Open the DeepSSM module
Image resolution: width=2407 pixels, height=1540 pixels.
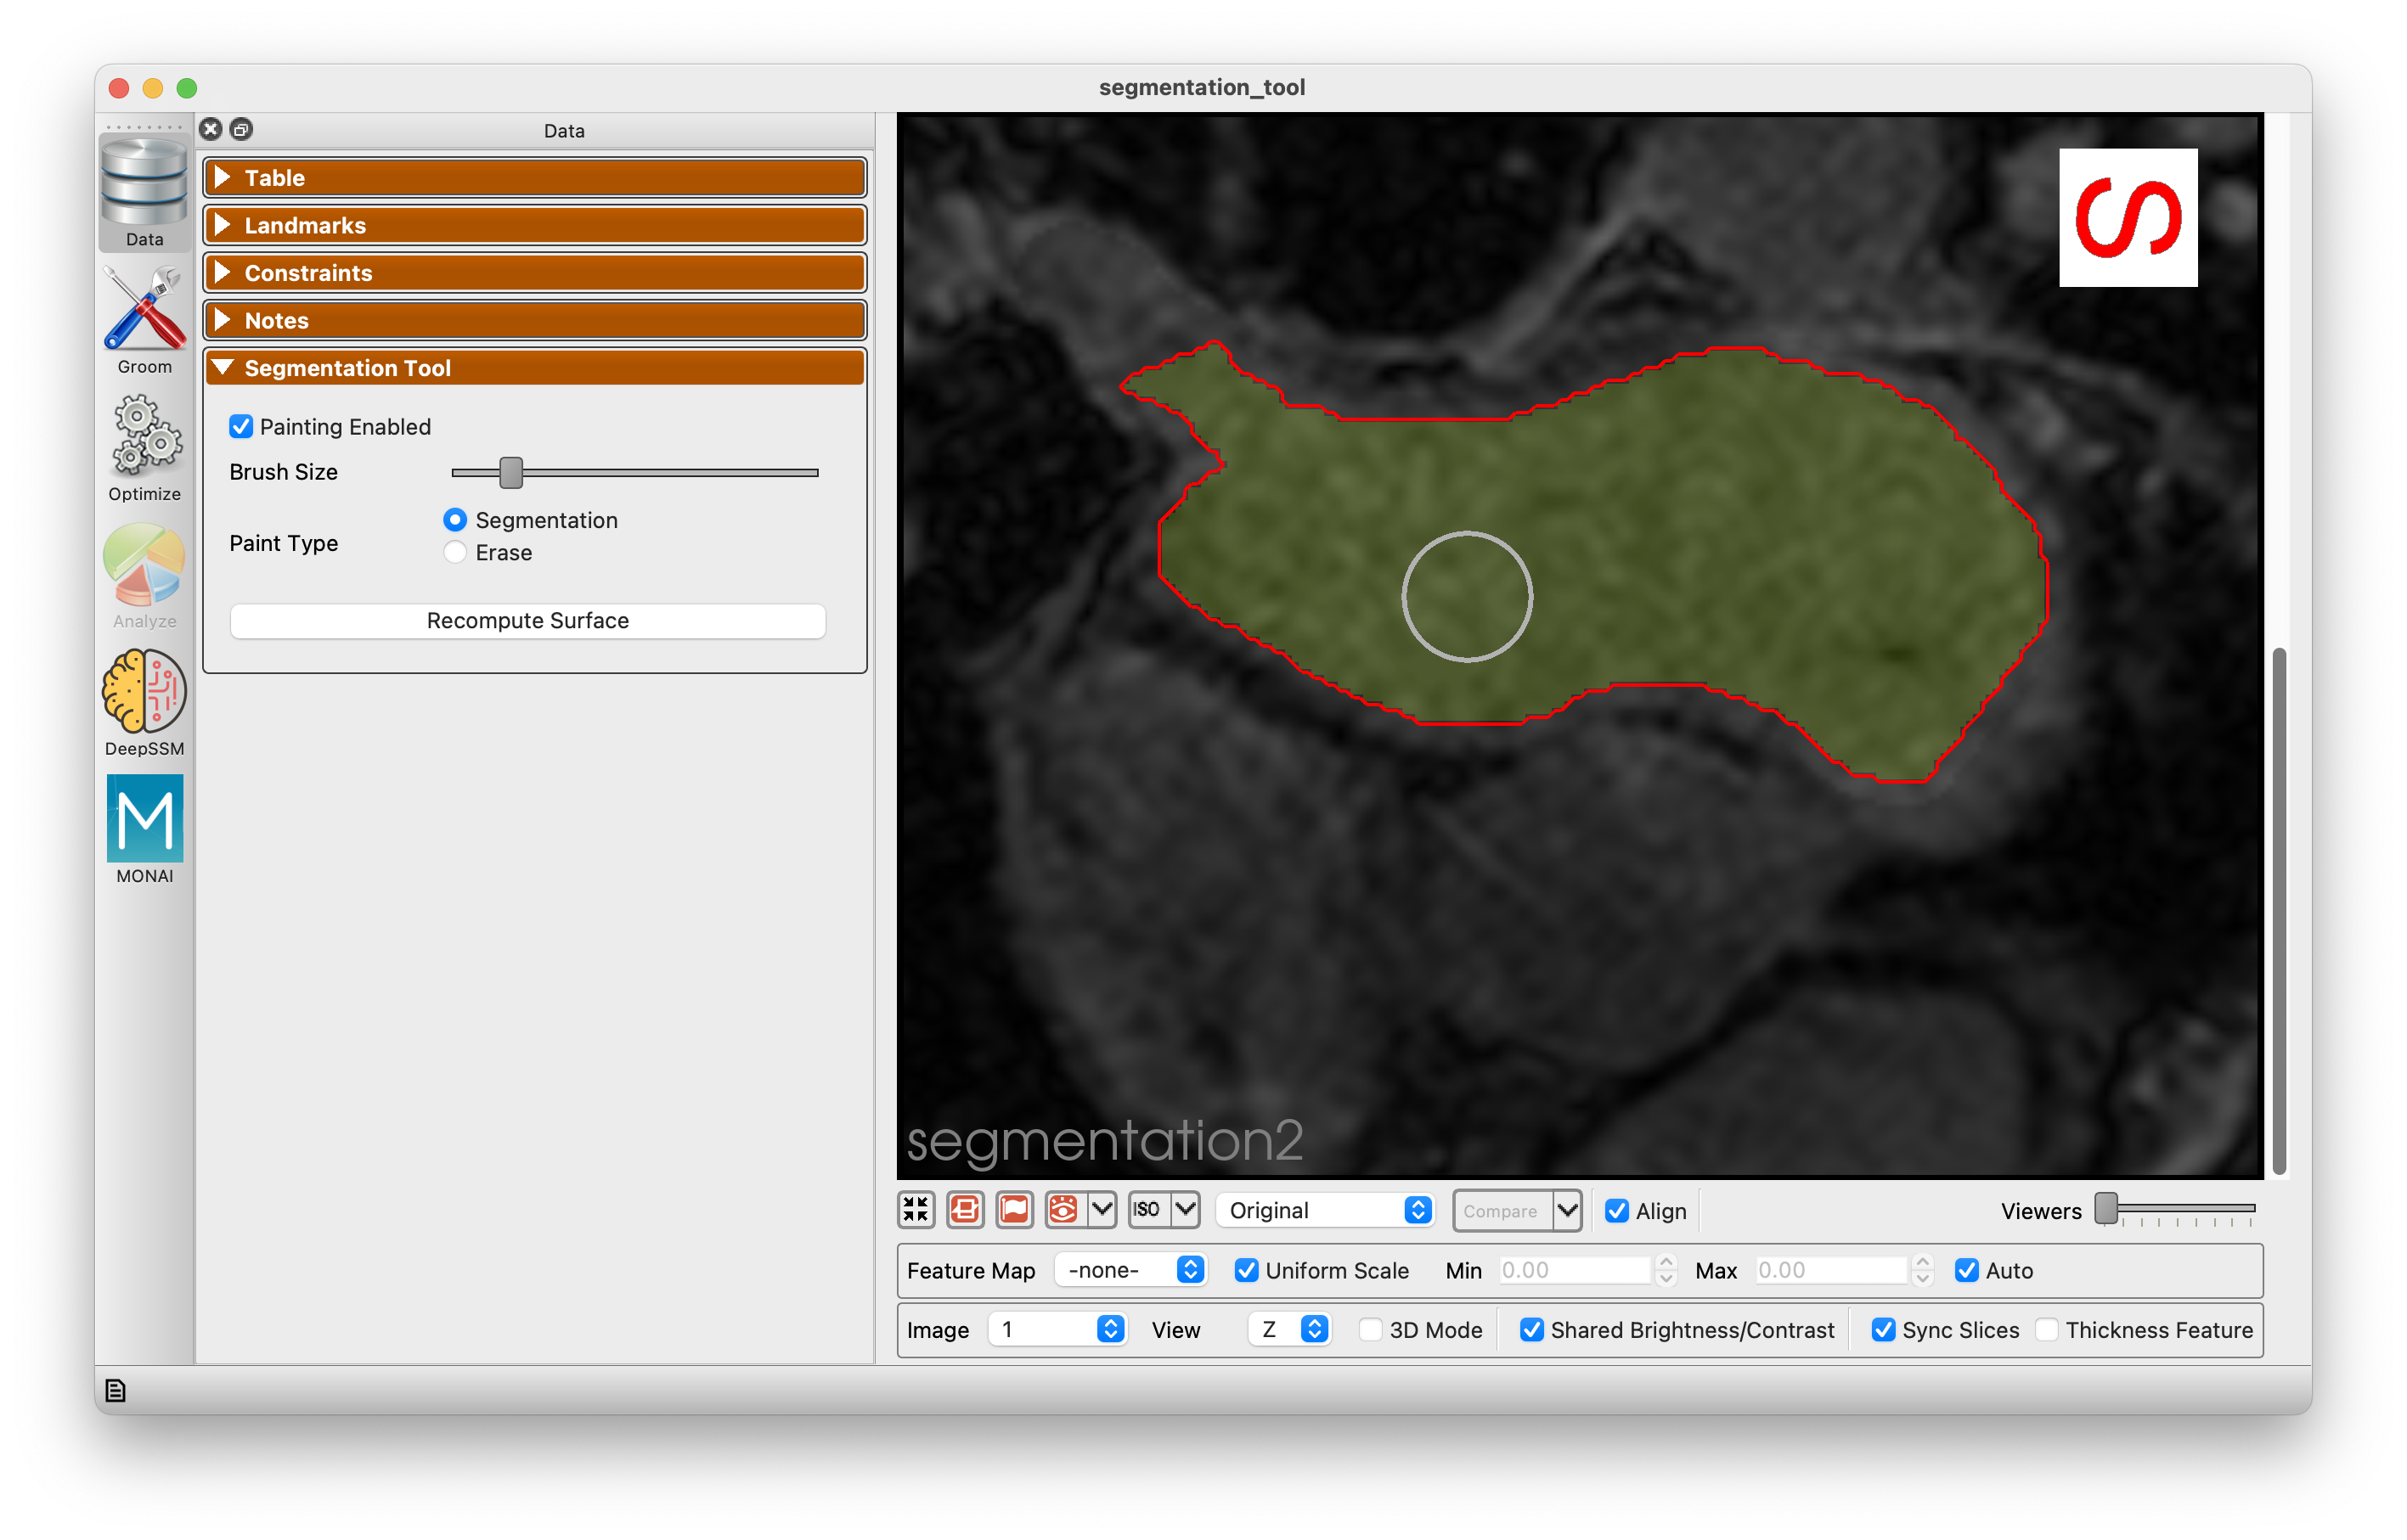(144, 701)
